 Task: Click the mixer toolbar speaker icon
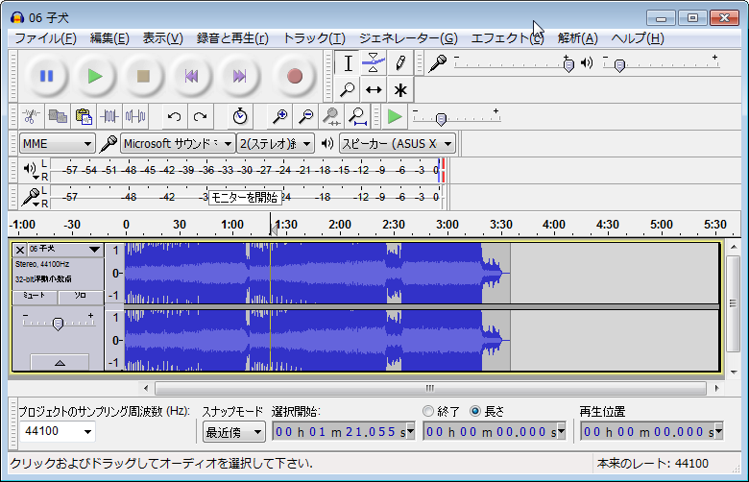pyautogui.click(x=587, y=62)
